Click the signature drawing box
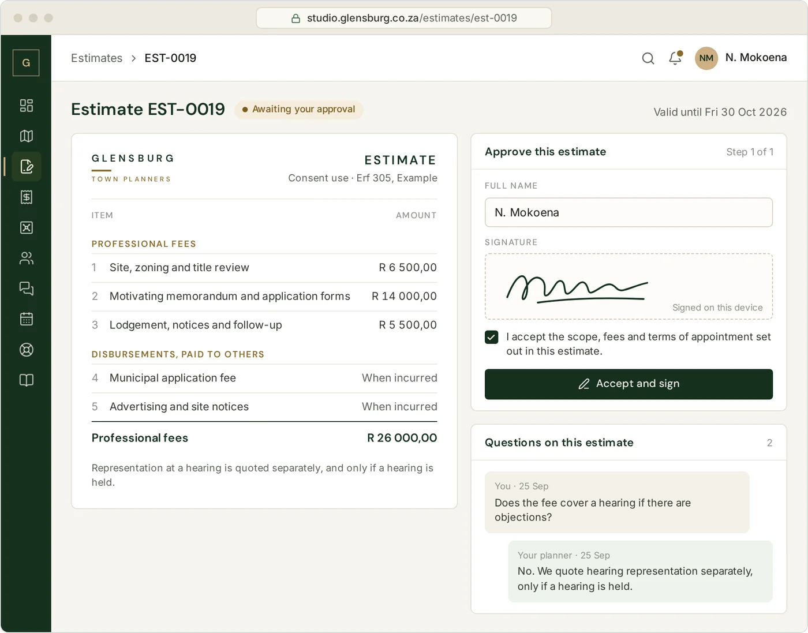 coord(629,287)
